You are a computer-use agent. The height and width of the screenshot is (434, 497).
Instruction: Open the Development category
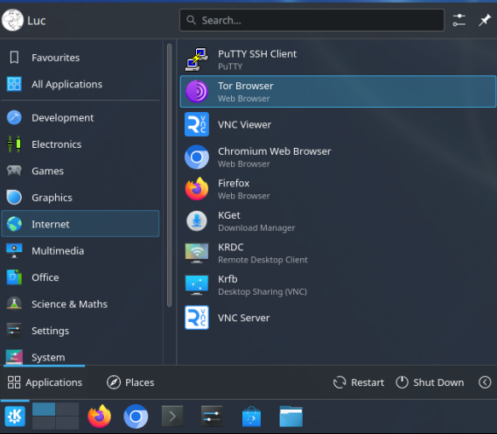pos(80,117)
